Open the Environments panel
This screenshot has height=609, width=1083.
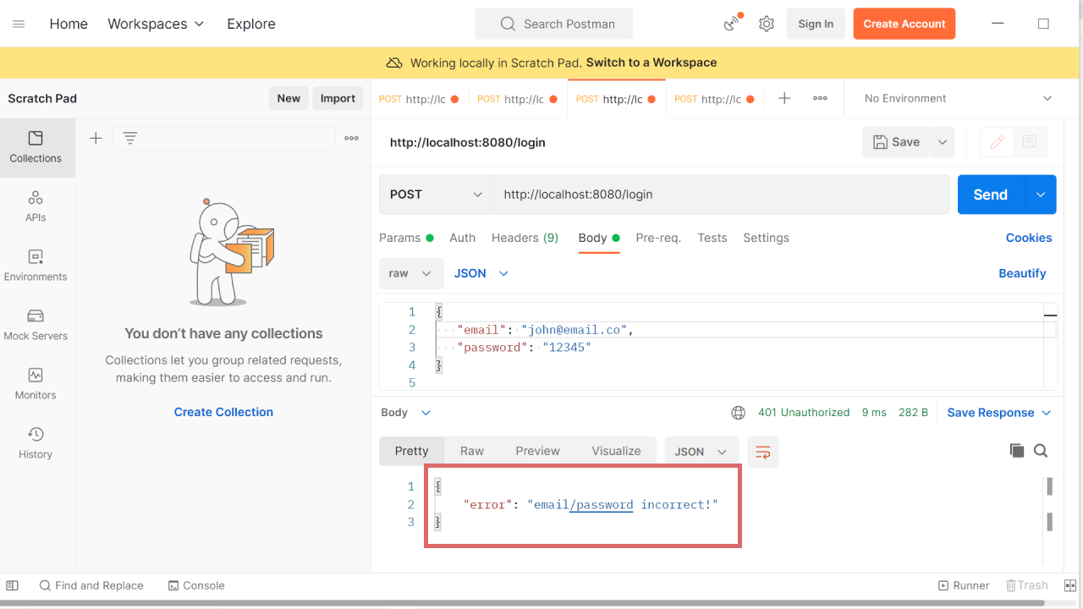(x=35, y=265)
